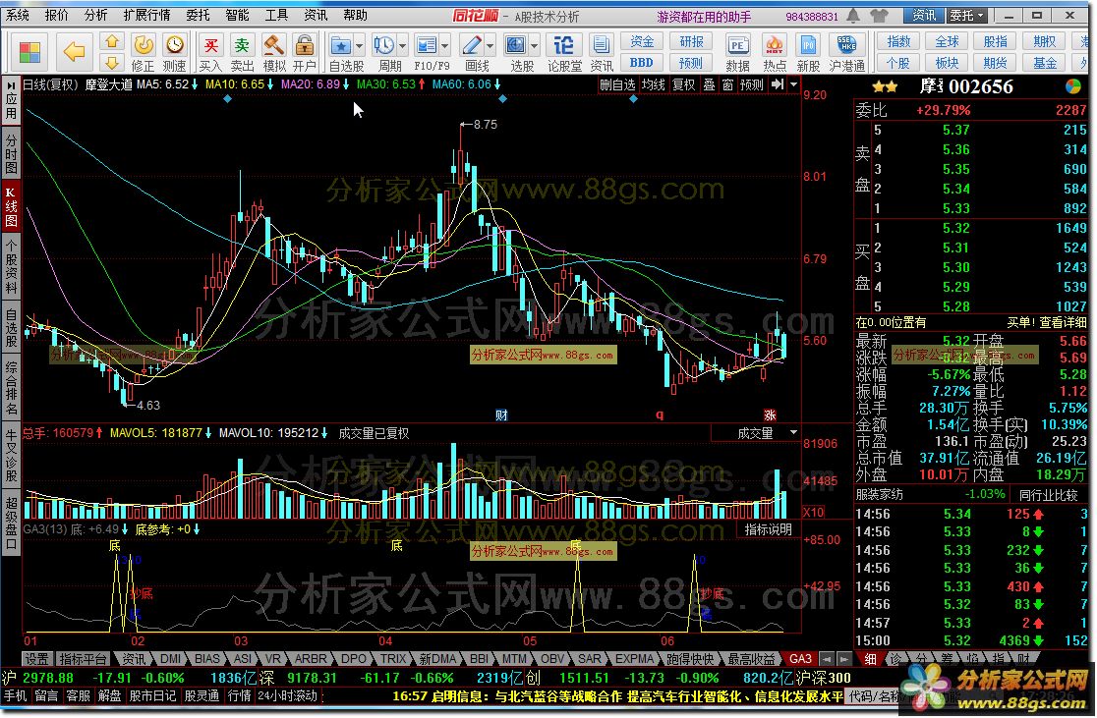Switch to the EXPMA indicator tab
The height and width of the screenshot is (718, 1097).
coord(634,658)
